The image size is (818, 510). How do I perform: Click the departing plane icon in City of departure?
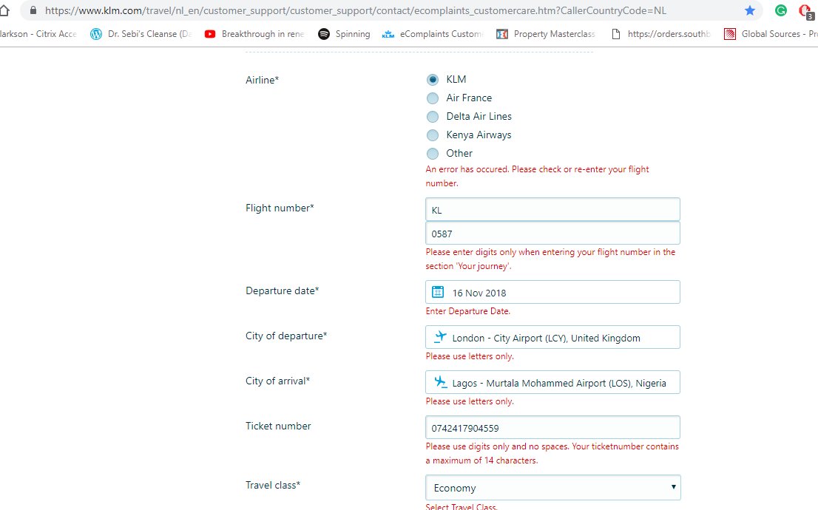tap(440, 336)
